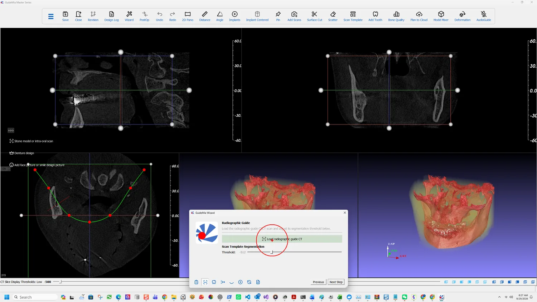
Task: Click the Save toolbar icon
Action: 66,16
